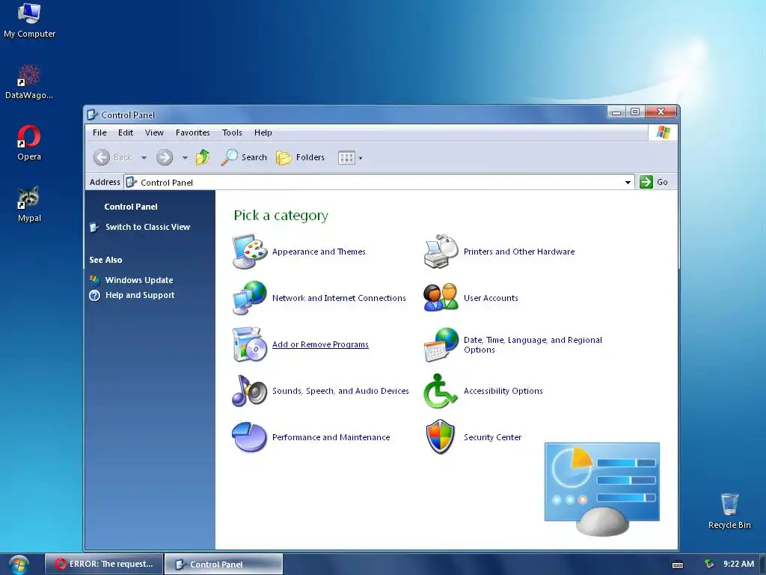The width and height of the screenshot is (766, 575).
Task: Click the Security Center text link
Action: click(492, 437)
